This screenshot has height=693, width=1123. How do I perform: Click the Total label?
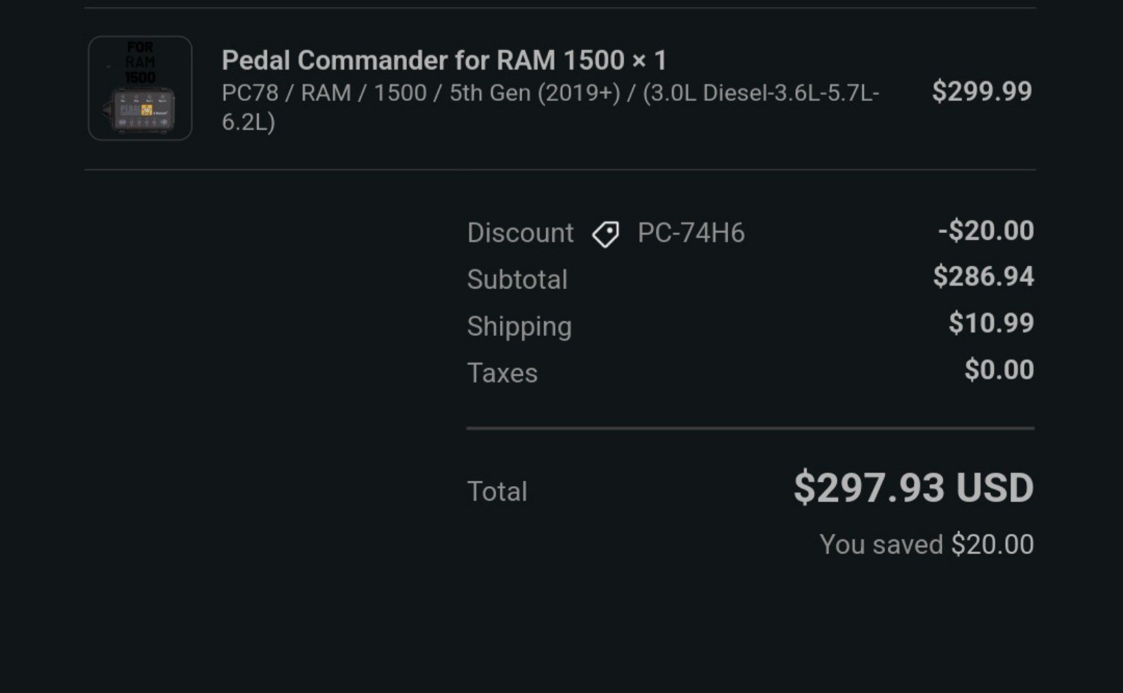[x=497, y=492]
